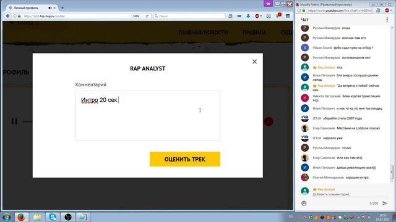The height and width of the screenshot is (222, 396).
Task: Click the Vitass Sound avatar in chat
Action: point(305,47)
